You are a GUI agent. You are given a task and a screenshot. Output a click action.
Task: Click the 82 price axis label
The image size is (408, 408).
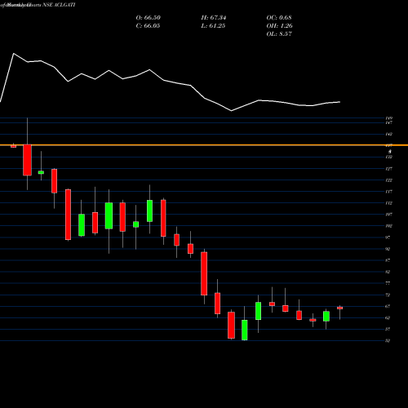[x=388, y=272]
